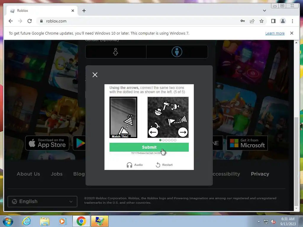
Task: Click the page scrollbar down arrow
Action: click(x=296, y=209)
